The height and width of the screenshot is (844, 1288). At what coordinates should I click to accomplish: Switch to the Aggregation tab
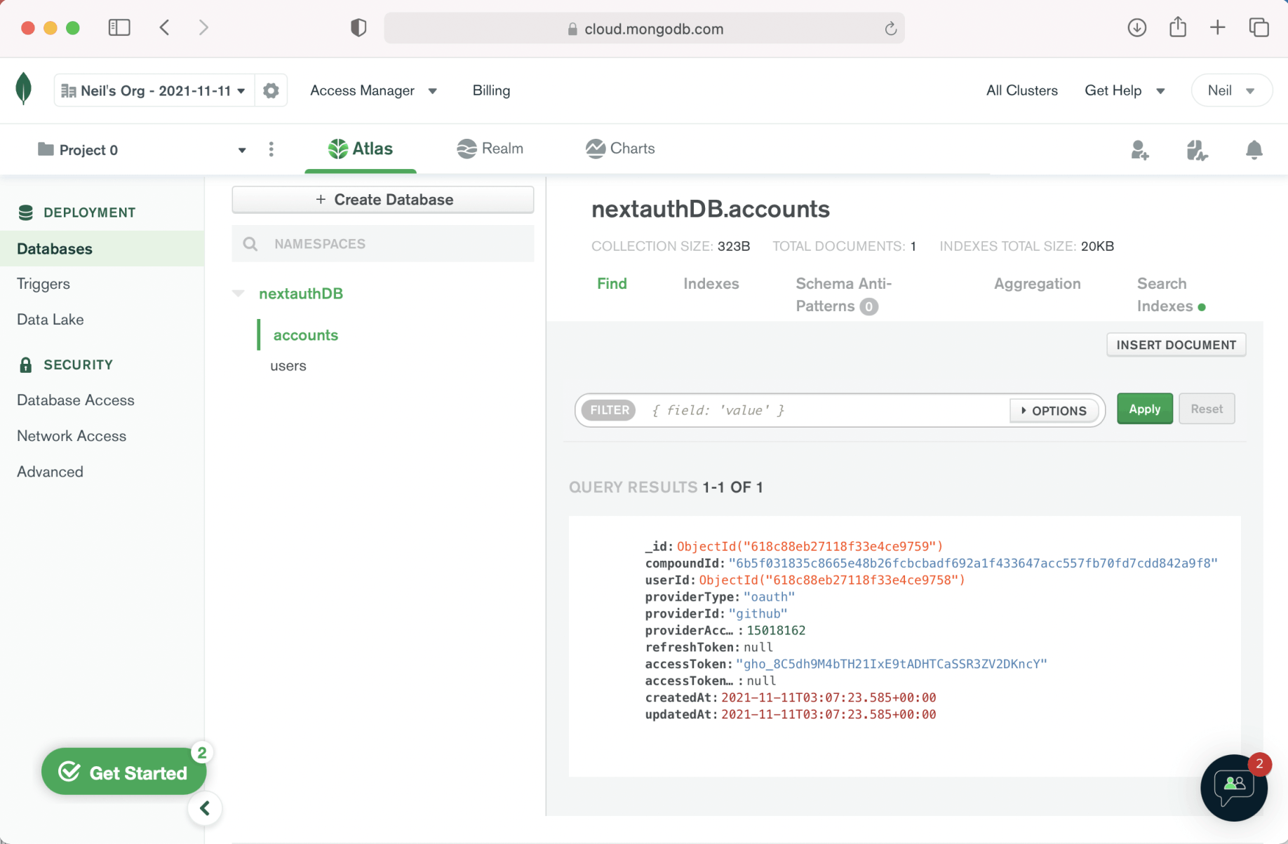1037,284
